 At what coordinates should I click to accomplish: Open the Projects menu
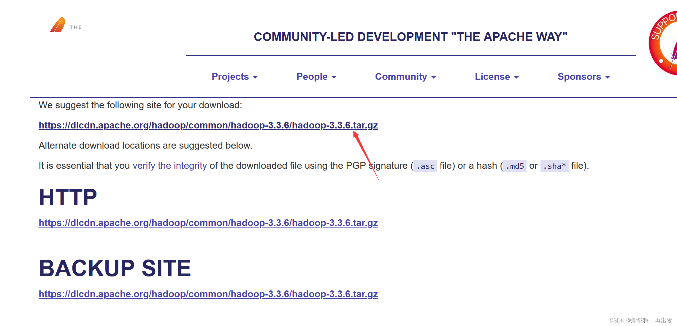pos(234,77)
